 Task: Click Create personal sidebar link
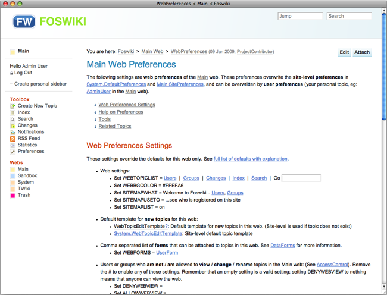40,84
